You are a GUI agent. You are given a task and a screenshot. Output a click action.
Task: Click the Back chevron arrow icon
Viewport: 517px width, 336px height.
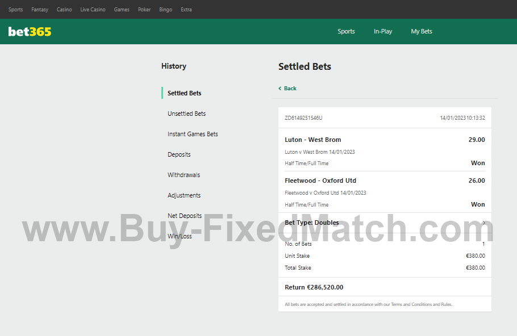pyautogui.click(x=280, y=89)
